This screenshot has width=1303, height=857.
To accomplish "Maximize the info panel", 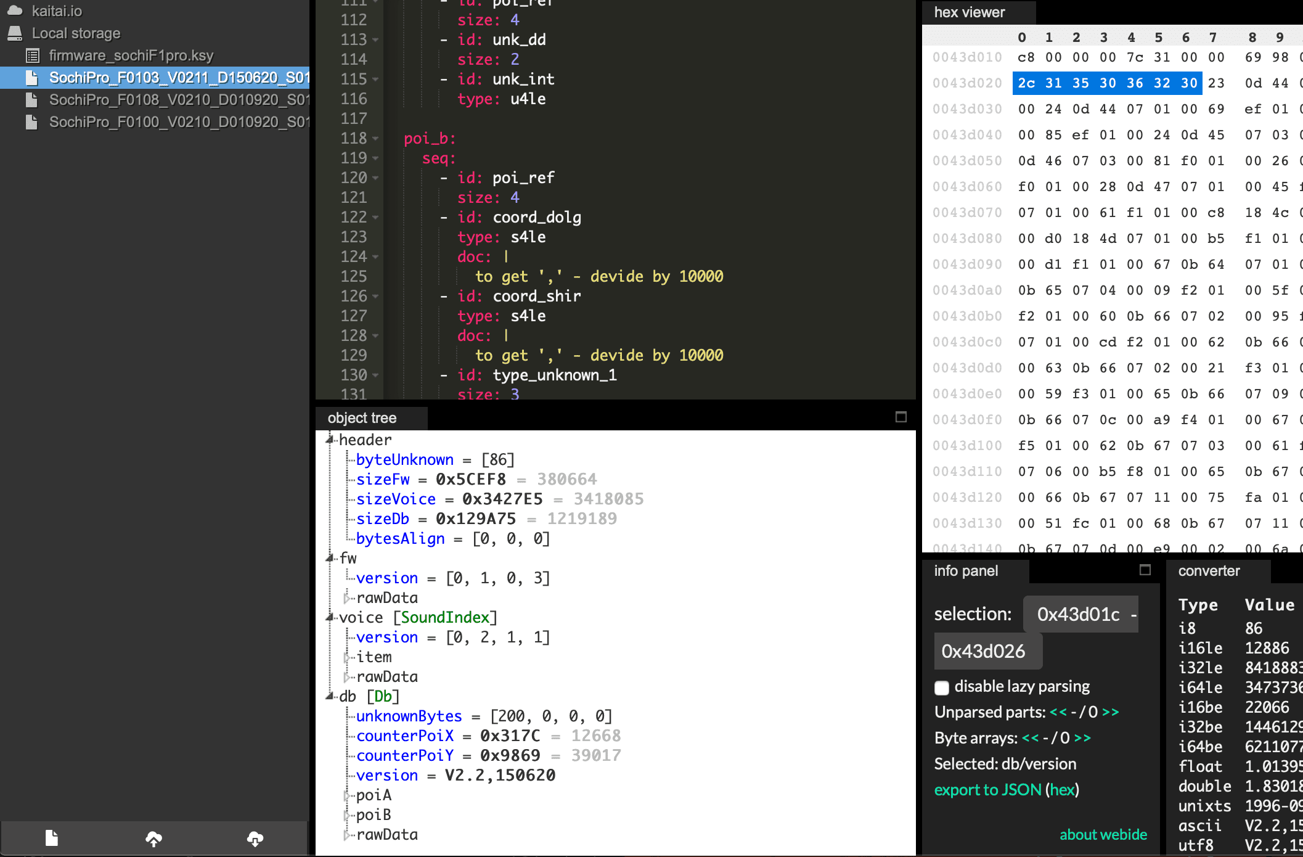I will click(1145, 570).
